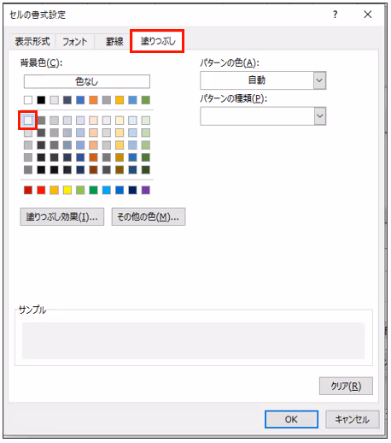Click the 色なし no-color button

[87, 81]
